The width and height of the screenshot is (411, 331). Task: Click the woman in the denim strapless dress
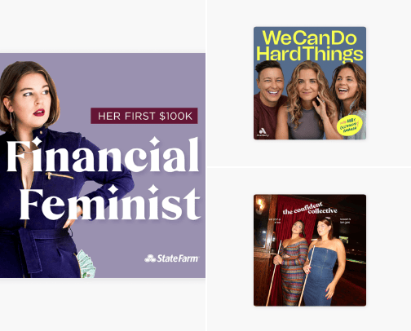325,261
